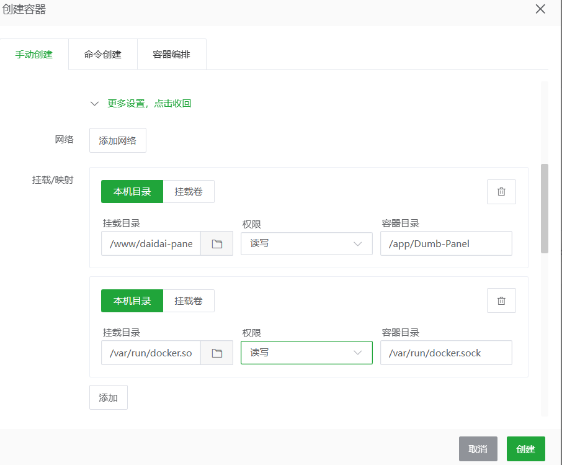Delete the first mount mapping with trash icon
Screen dimensions: 562x465
click(501, 192)
